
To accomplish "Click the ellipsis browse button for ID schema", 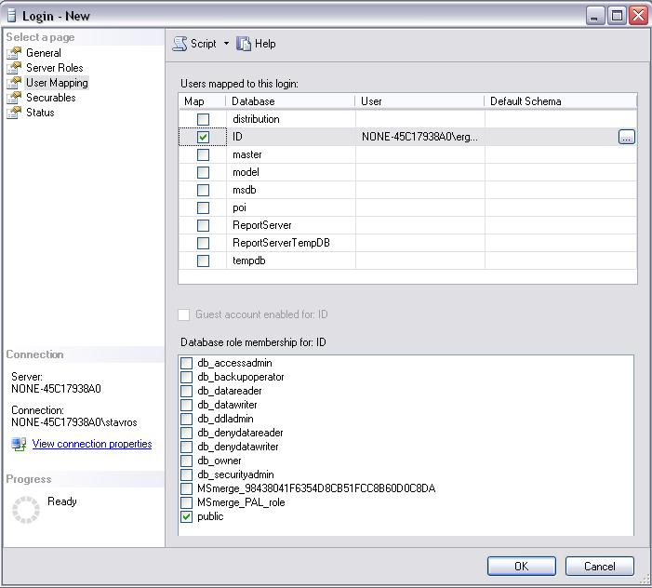I will click(x=627, y=137).
